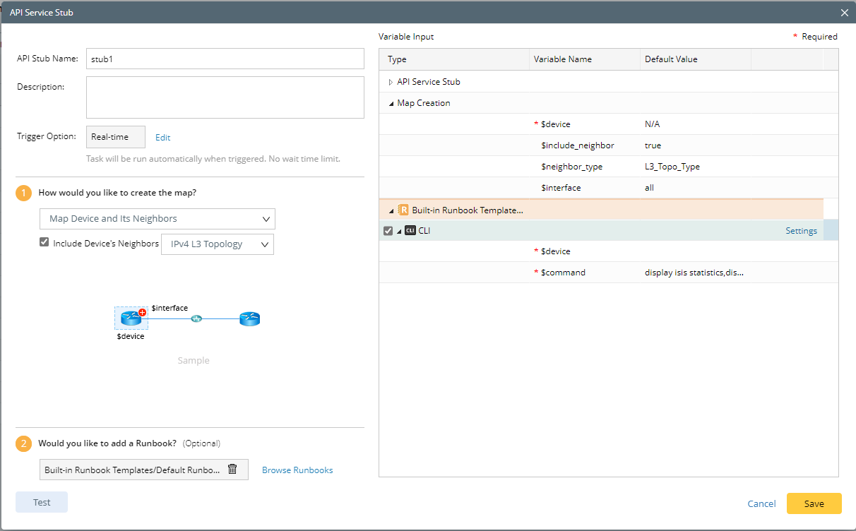Image resolution: width=856 pixels, height=531 pixels.
Task: Click the middle interface link icon
Action: click(196, 318)
